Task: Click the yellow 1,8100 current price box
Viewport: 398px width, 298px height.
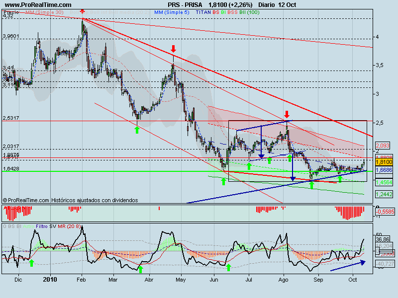Action: point(384,162)
